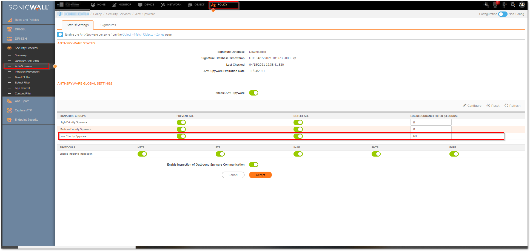The width and height of the screenshot is (530, 251).
Task: Open the Zones link in info message
Action: [160, 34]
